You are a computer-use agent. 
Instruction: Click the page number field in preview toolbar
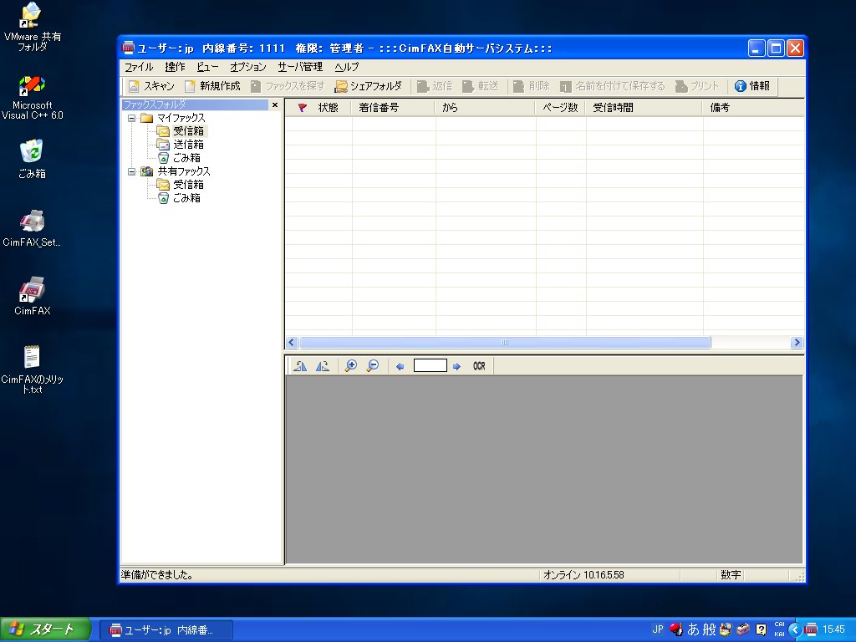pos(431,366)
